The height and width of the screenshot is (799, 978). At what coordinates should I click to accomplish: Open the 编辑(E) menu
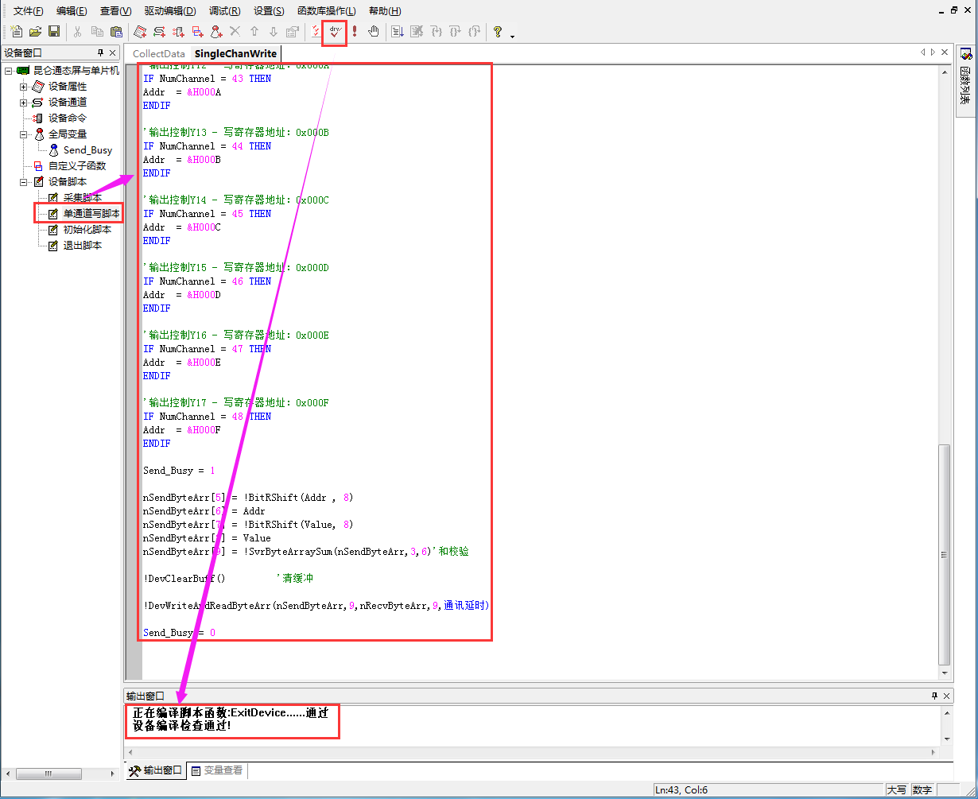[x=72, y=11]
